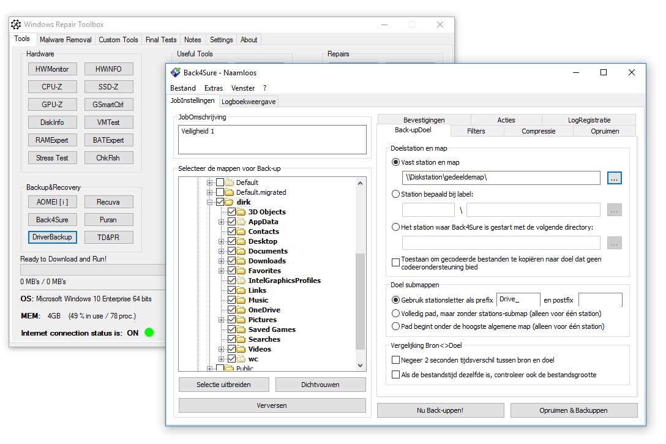This screenshot has width=666, height=444.
Task: Open the Acties tab
Action: (506, 120)
